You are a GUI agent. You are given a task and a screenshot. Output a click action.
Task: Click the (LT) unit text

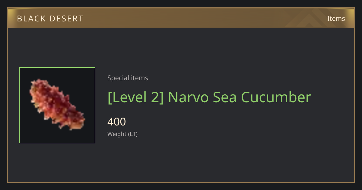(x=133, y=134)
